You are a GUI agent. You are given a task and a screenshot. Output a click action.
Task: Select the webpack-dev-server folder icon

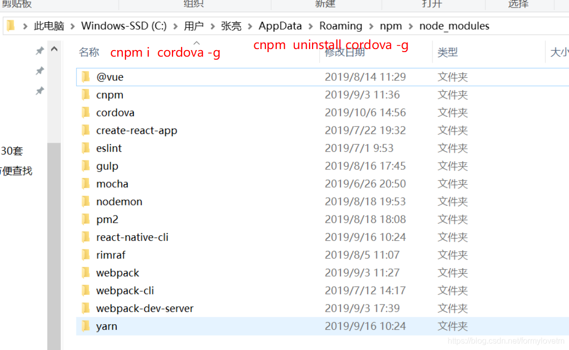[x=86, y=308]
